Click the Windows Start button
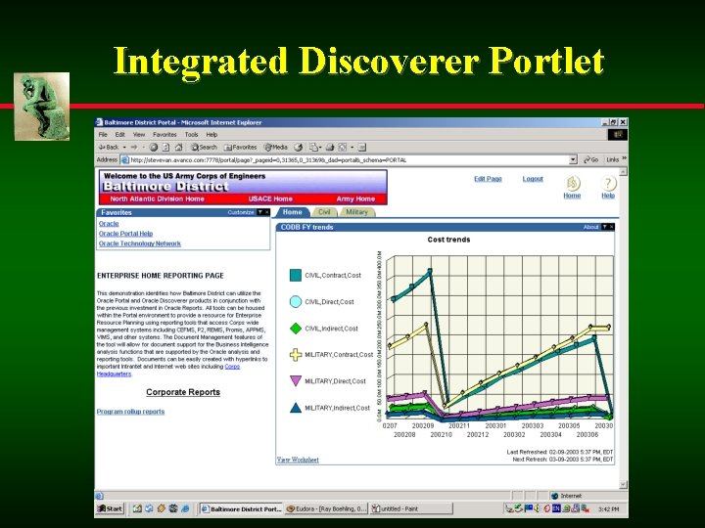The height and width of the screenshot is (528, 705). click(110, 508)
